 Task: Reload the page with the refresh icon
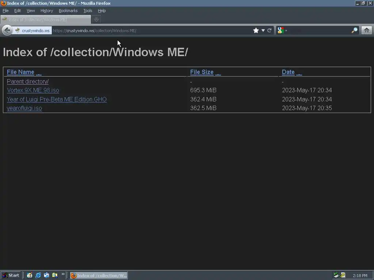[x=269, y=31]
